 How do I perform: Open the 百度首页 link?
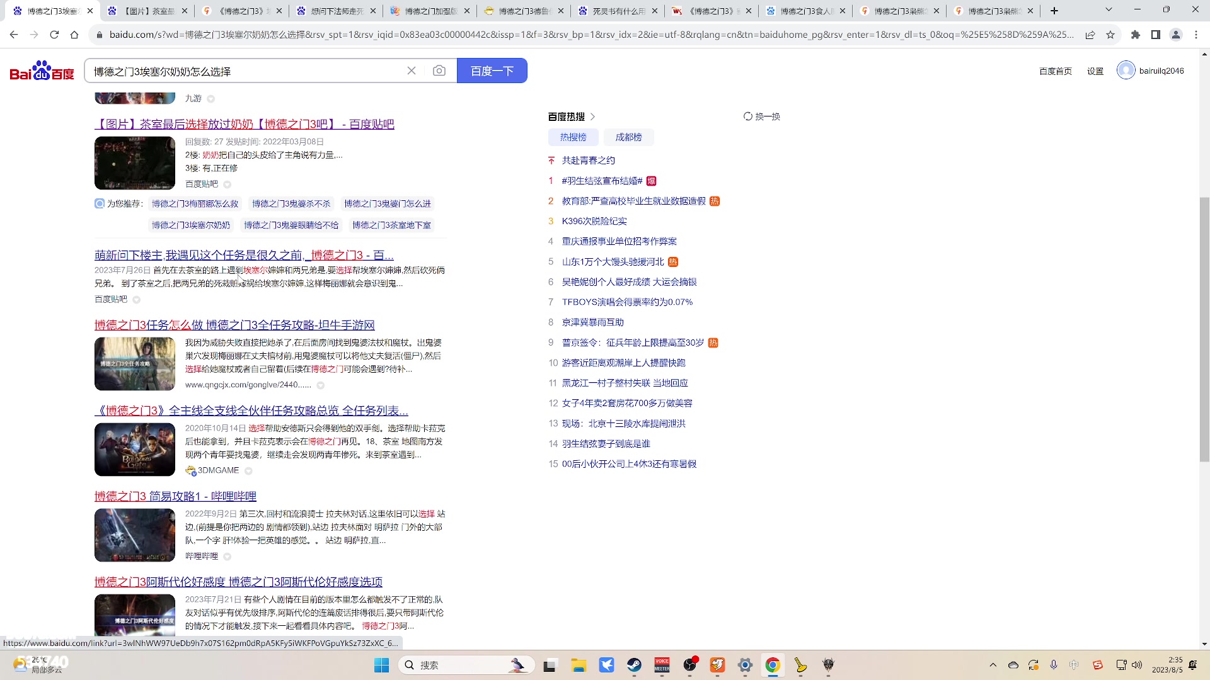1056,71
